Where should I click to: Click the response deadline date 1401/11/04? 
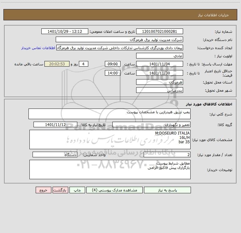tap(160, 64)
